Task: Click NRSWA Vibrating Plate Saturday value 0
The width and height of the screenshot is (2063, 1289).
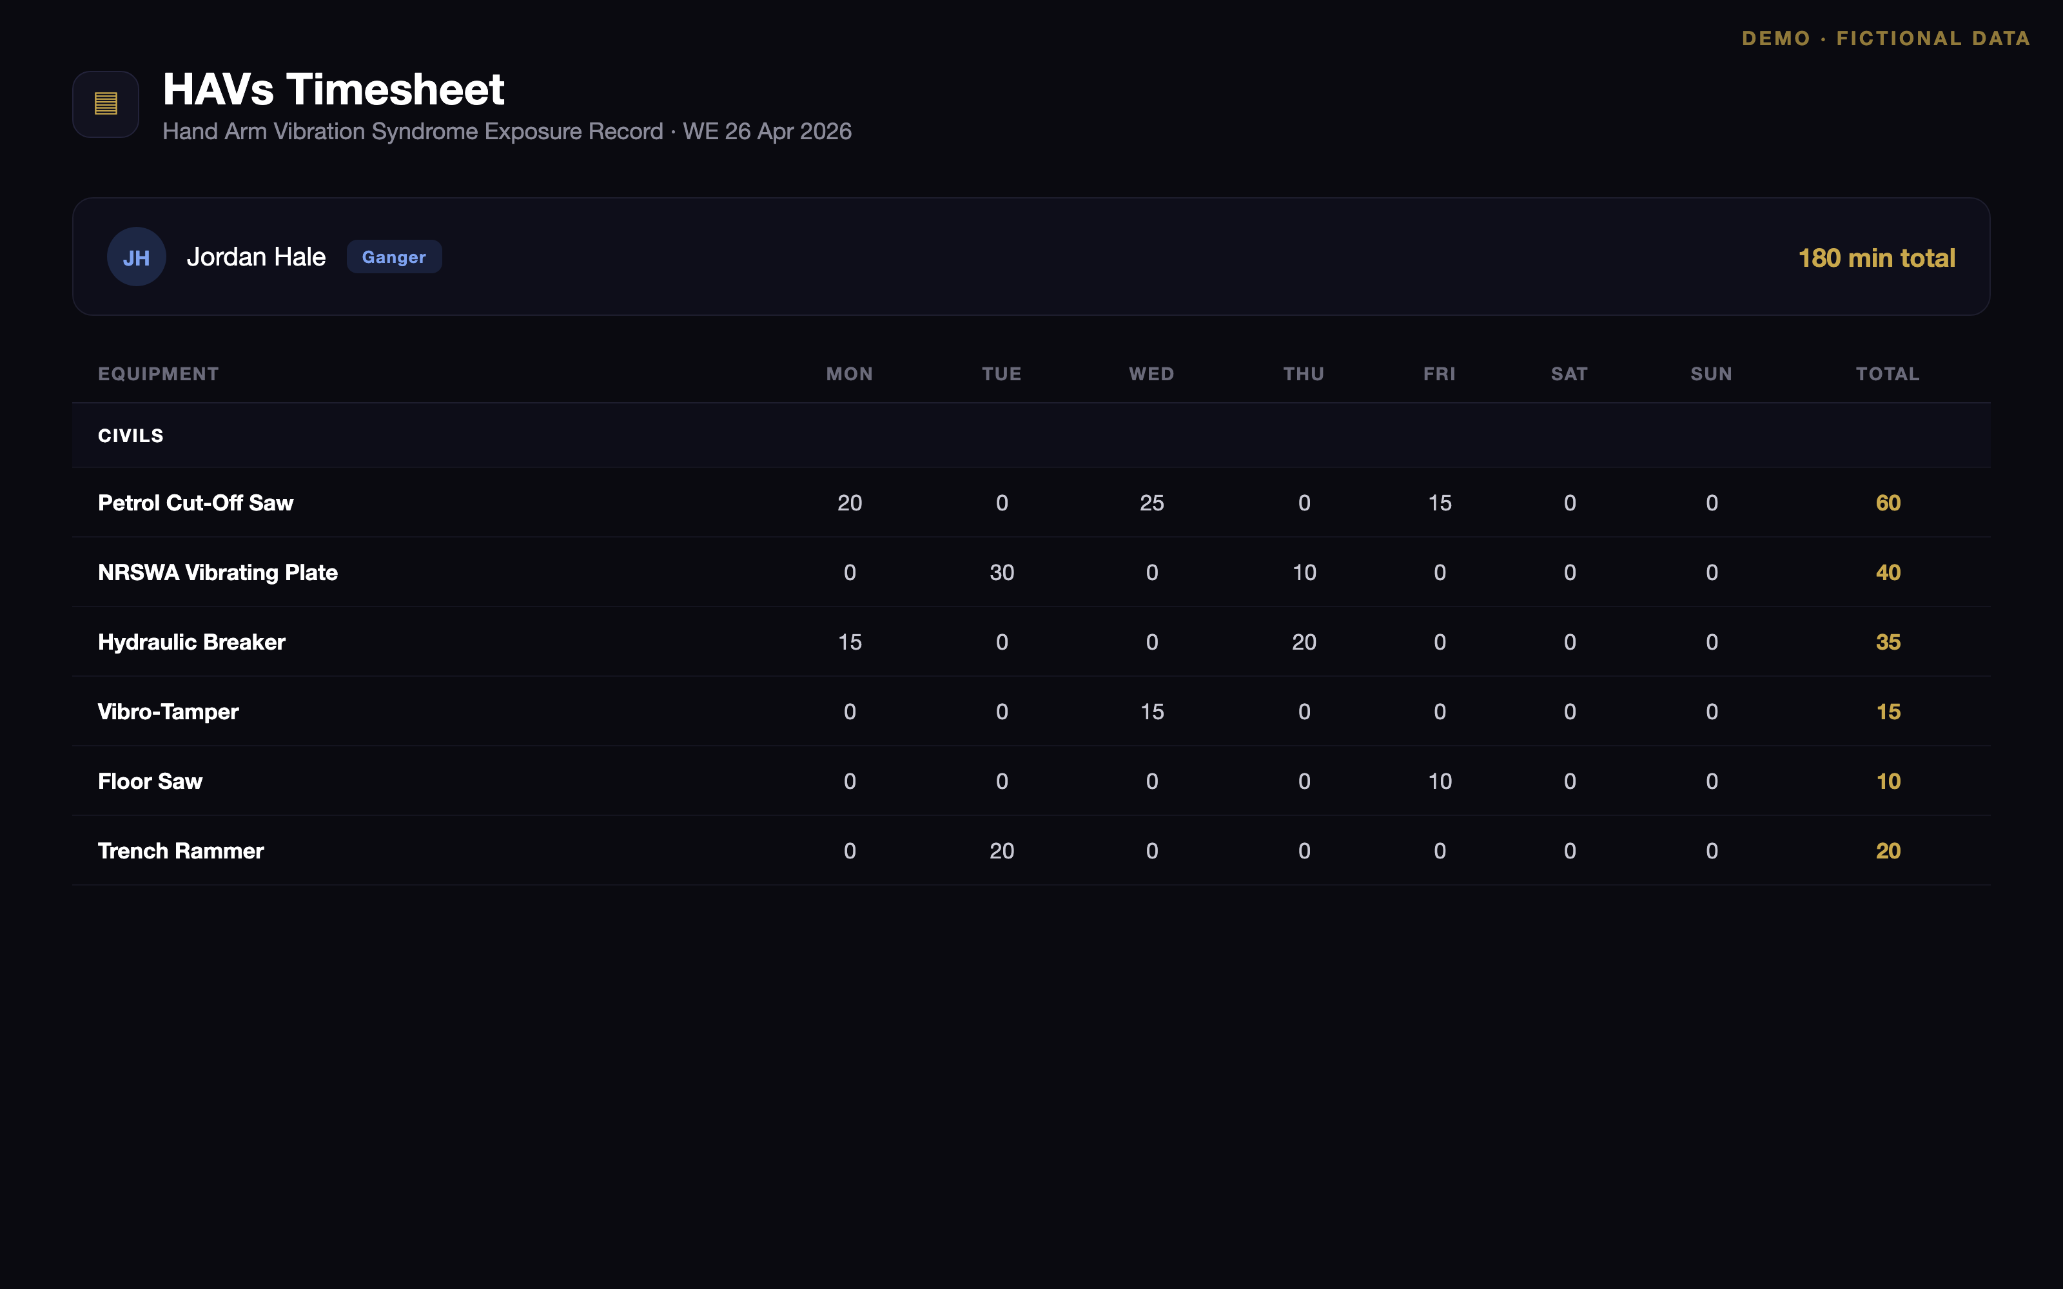Action: 1569,572
